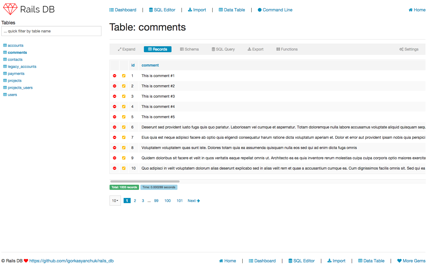This screenshot has width=429, height=268.
Task: Edit the row with id 8
Action: 124,148
